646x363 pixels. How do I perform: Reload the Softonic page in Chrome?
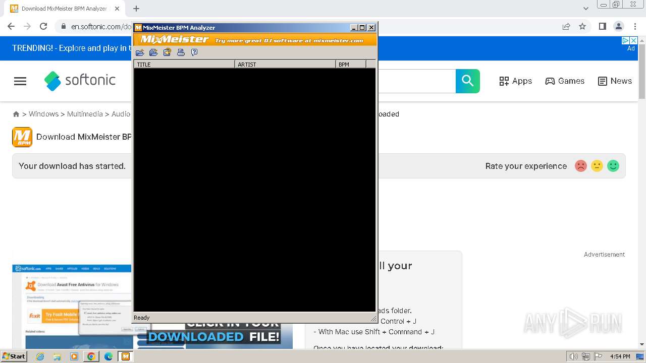[43, 26]
